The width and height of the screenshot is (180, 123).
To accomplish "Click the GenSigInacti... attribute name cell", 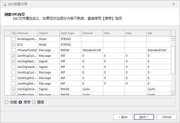I will pyautogui.click(x=27, y=67).
